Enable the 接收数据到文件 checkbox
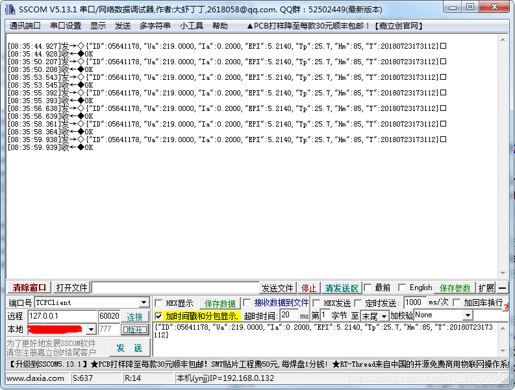The width and height of the screenshot is (515, 390). pos(247,302)
